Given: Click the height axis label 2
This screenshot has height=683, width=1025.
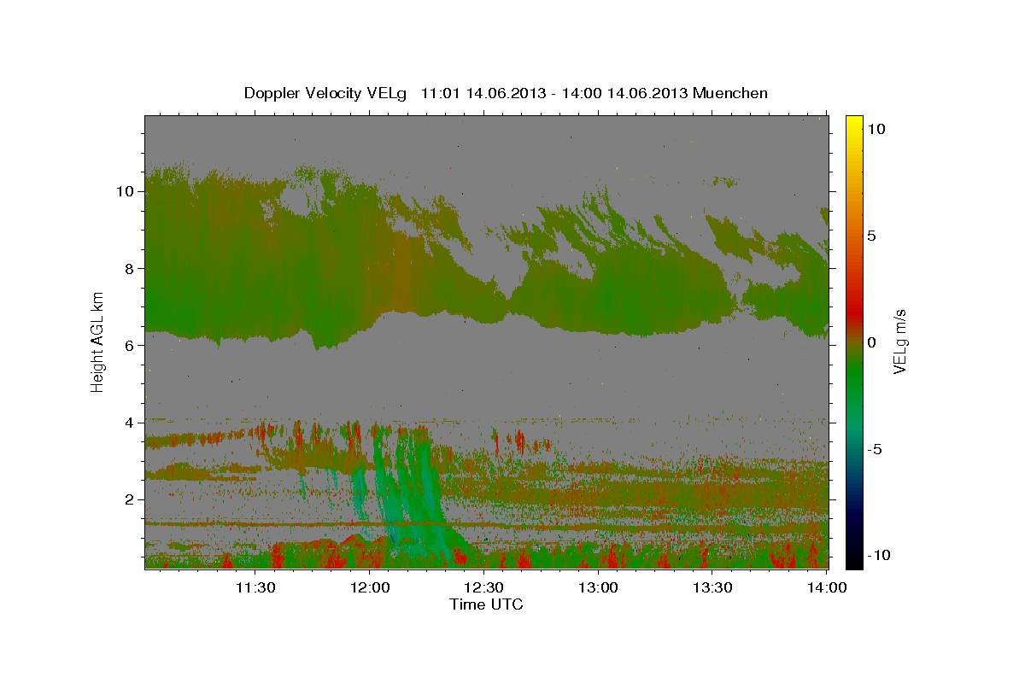Looking at the screenshot, I should tap(130, 499).
